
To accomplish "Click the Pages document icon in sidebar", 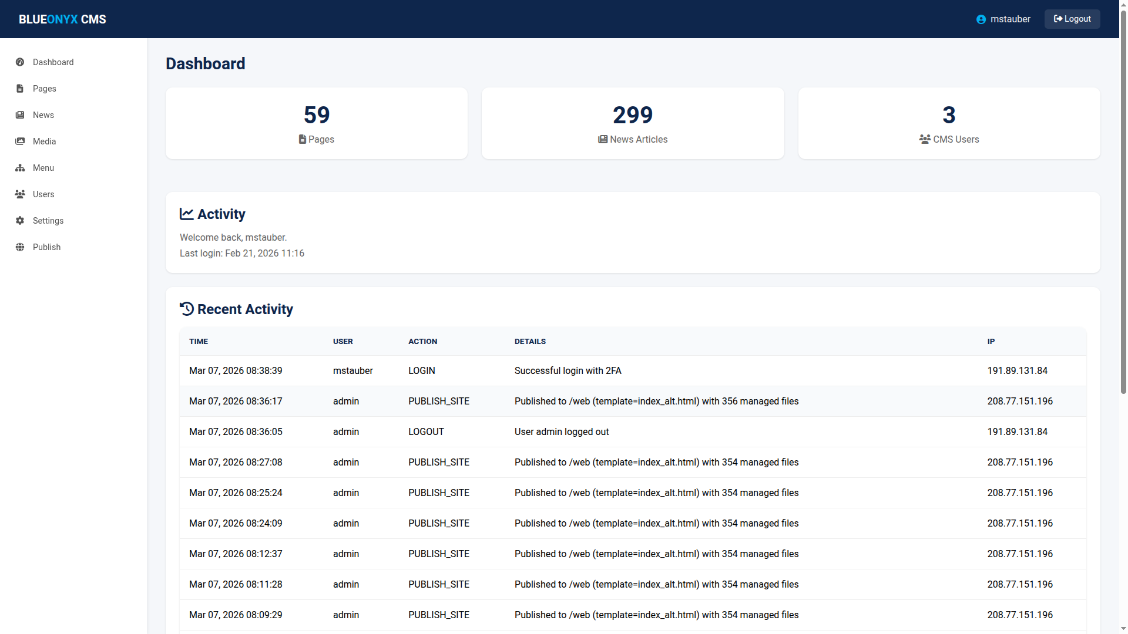I will (x=20, y=89).
